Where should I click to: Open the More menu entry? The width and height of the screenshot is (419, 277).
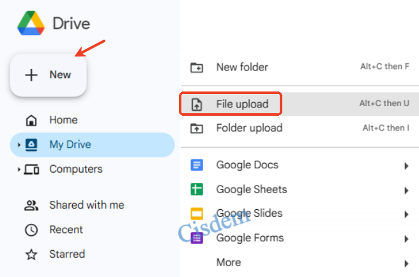coord(300,262)
